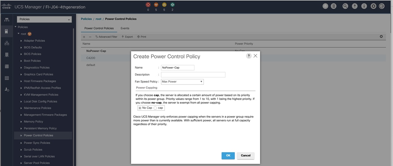Expand Adapter Policies tree node
393x166 pixels.
pos(21,41)
